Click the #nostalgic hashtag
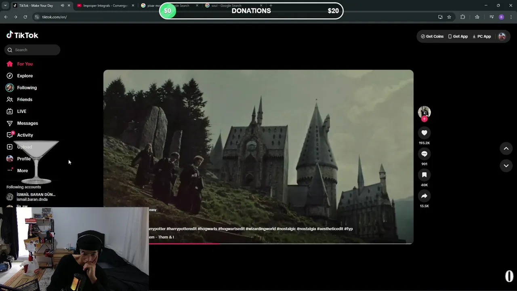The height and width of the screenshot is (291, 517). [x=286, y=229]
